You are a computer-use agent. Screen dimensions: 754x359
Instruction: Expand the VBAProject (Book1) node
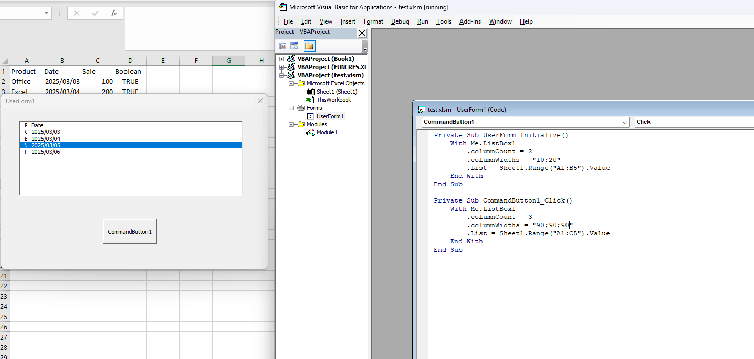point(281,59)
